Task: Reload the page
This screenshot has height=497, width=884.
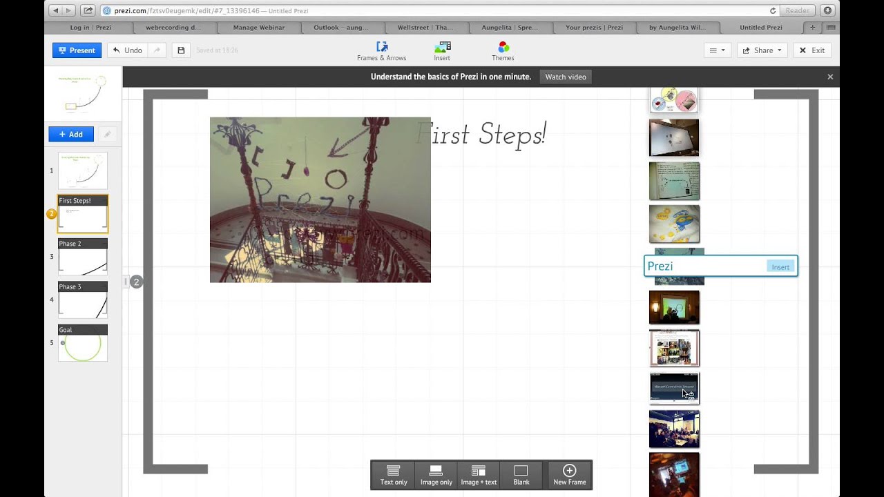Action: (x=773, y=10)
